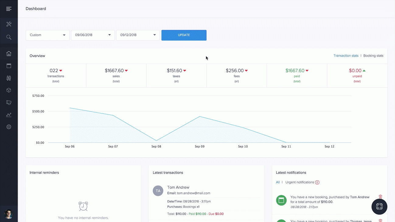Click the tom.andrew@mail.com email text
Screen dimensions: 395x222
click(x=194, y=193)
